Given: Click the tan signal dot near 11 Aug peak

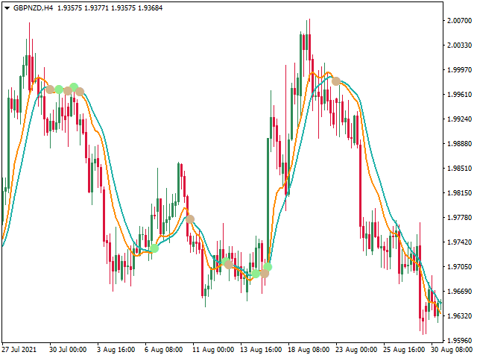Looking at the screenshot, I should tap(190, 219).
